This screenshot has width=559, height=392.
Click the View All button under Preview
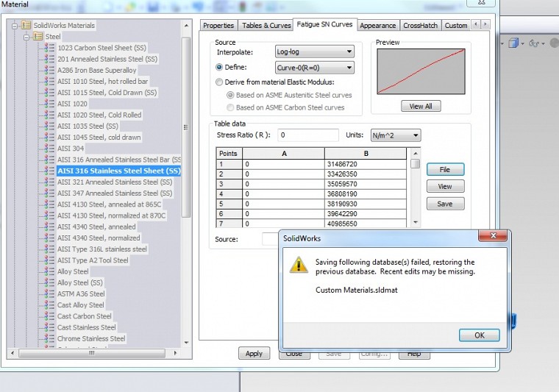click(x=421, y=106)
